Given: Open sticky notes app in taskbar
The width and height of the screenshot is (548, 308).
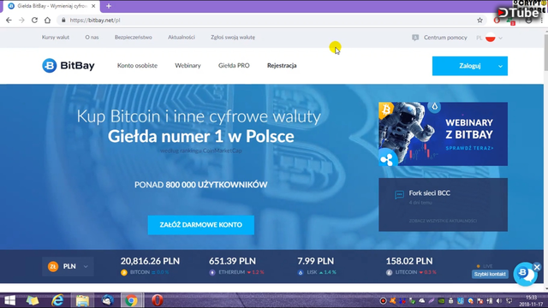Looking at the screenshot, I should point(33,300).
